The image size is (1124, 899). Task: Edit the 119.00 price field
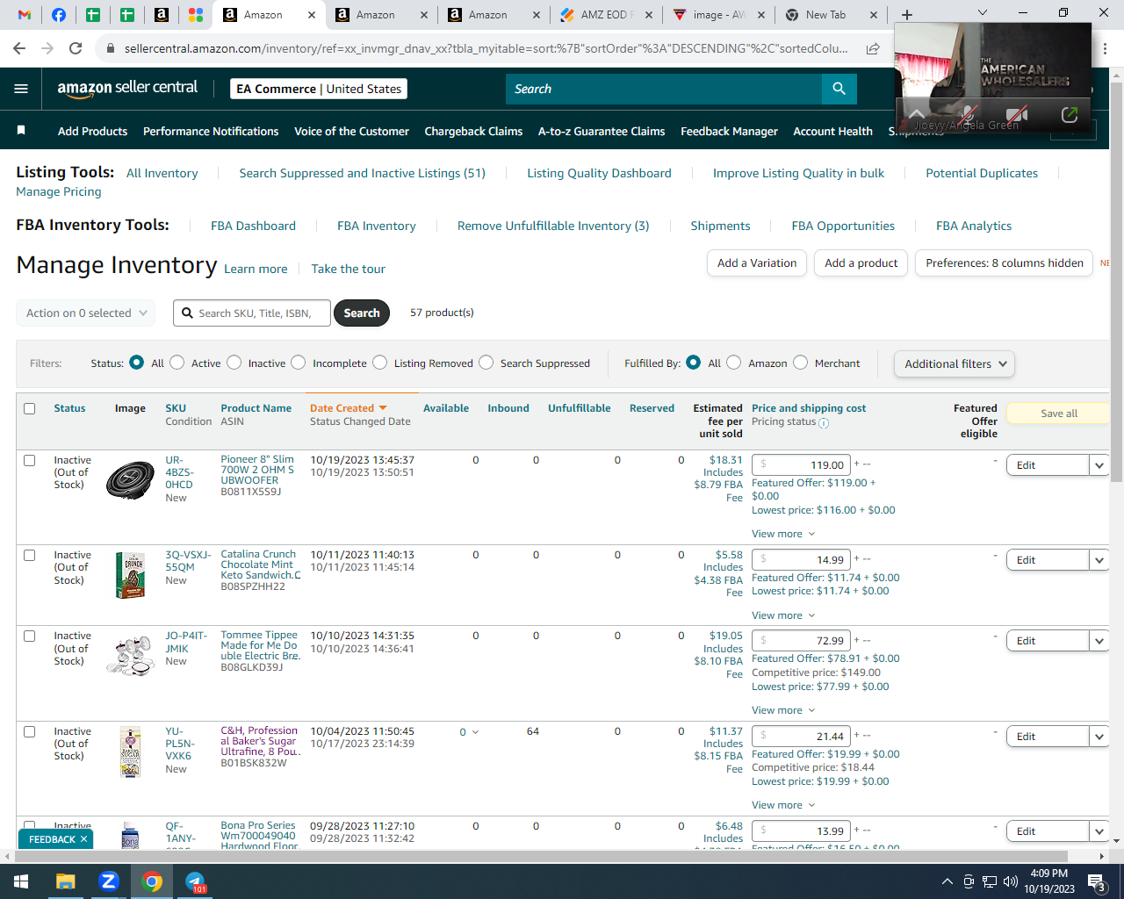point(800,465)
